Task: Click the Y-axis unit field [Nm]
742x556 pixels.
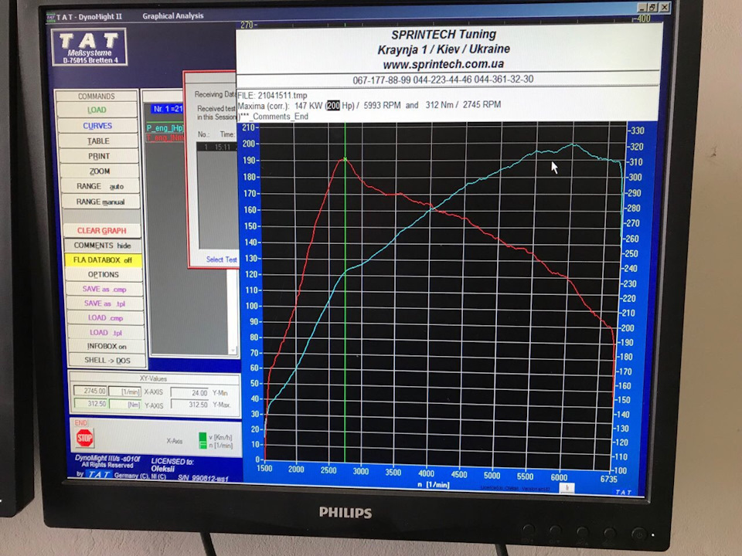Action: [125, 404]
